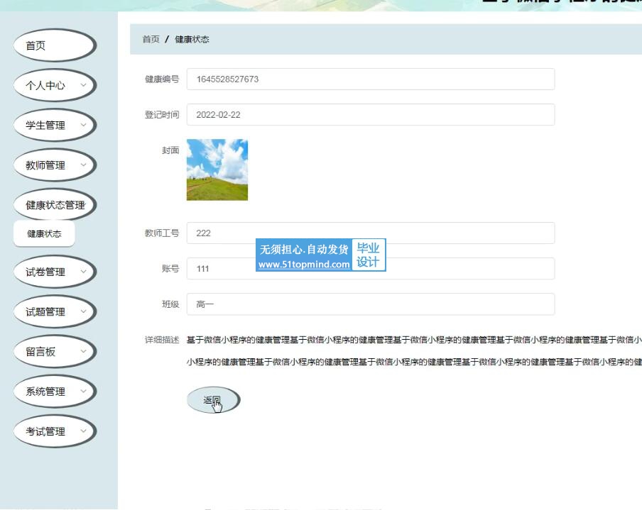The image size is (642, 510).
Task: Open the 封面 cover image thumbnail
Action: pyautogui.click(x=217, y=170)
